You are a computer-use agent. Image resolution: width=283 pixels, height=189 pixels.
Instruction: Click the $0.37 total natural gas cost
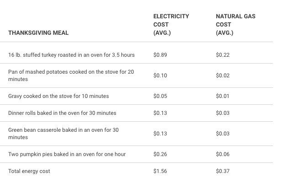[x=223, y=171]
